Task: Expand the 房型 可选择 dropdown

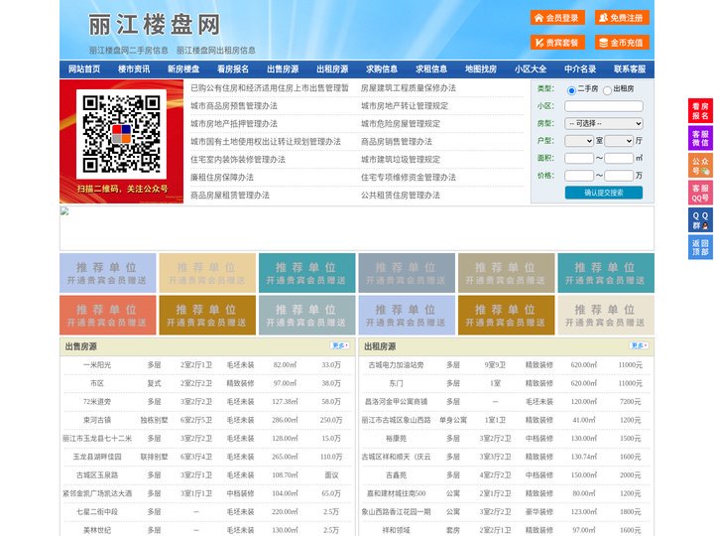Action: tap(604, 123)
